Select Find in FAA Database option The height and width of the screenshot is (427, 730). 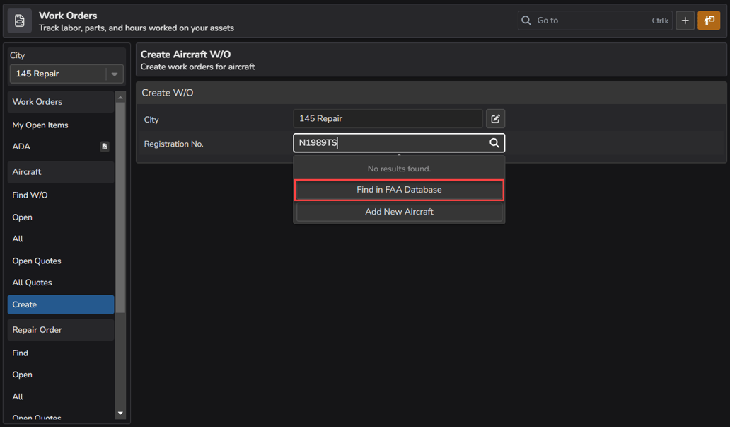[x=399, y=190]
